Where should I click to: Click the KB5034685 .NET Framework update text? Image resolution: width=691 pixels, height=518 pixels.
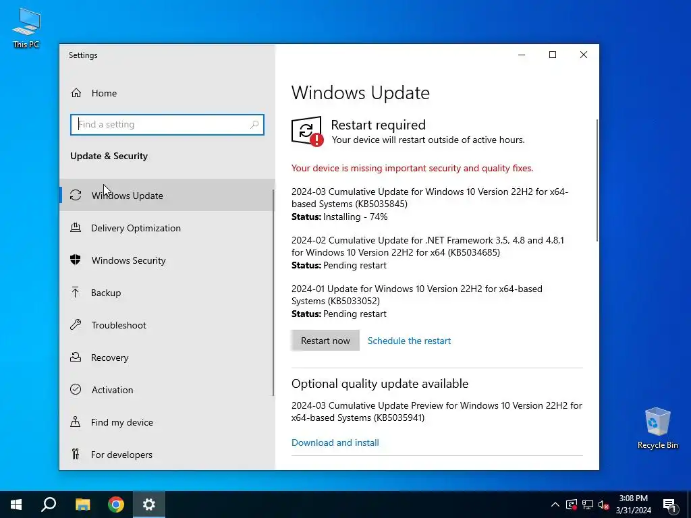pos(427,246)
